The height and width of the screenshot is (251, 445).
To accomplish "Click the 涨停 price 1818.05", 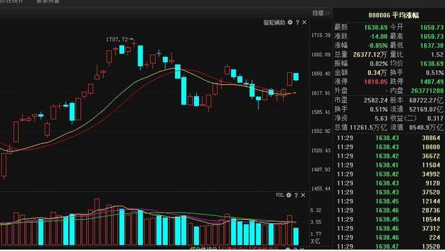I will pos(375,82).
